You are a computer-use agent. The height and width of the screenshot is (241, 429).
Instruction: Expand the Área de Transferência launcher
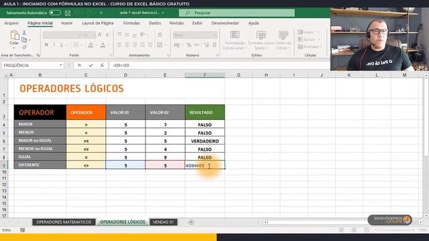tap(38, 55)
